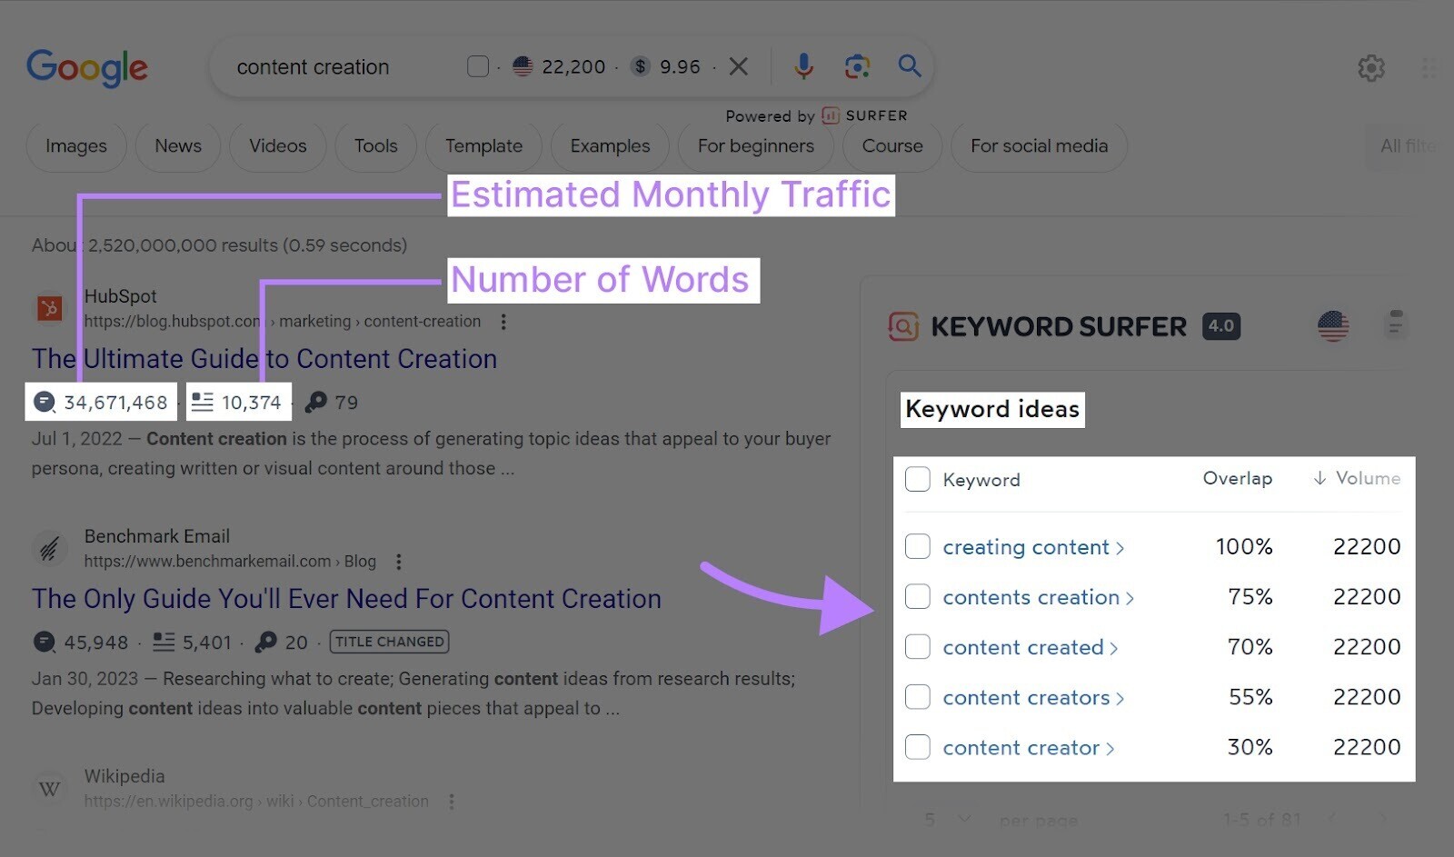This screenshot has width=1454, height=857.
Task: Clear the search box with X
Action: click(739, 66)
